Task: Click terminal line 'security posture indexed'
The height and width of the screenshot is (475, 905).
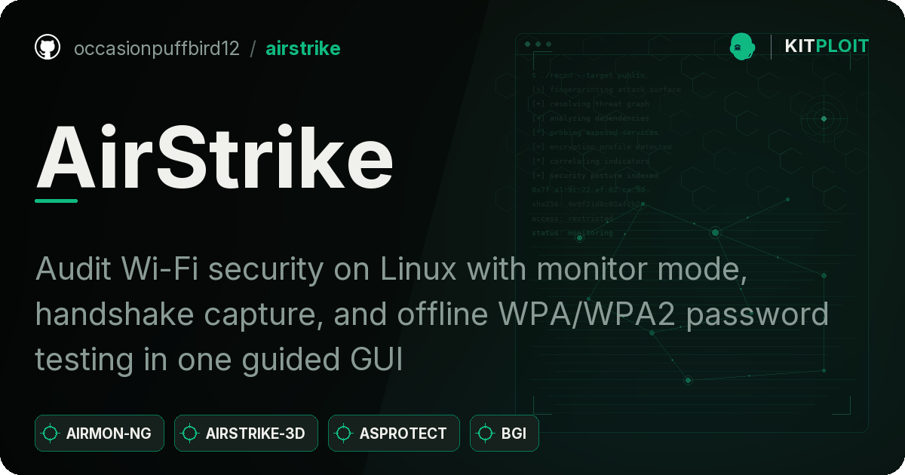Action: click(x=595, y=176)
